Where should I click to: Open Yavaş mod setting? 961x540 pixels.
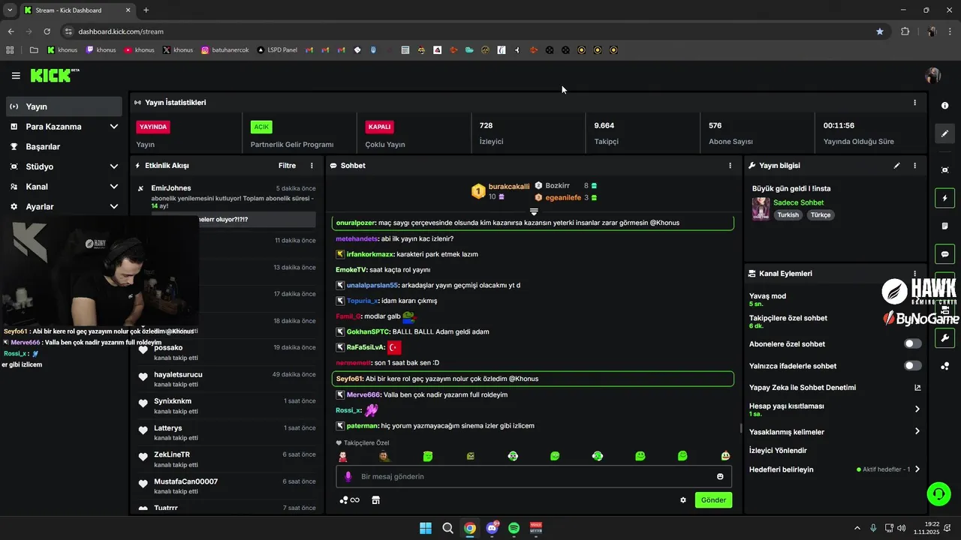click(767, 299)
